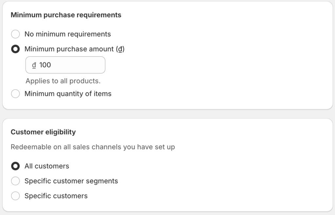Click the "Specific customers" label text

pyautogui.click(x=56, y=196)
